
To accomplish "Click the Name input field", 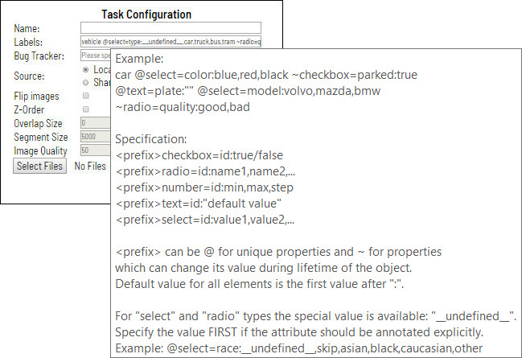I will tap(171, 27).
